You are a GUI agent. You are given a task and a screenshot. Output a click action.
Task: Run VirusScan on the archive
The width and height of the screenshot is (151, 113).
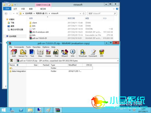83,53
